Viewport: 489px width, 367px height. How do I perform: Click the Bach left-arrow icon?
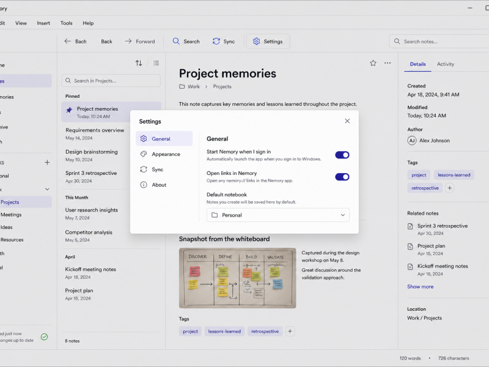[x=68, y=41]
